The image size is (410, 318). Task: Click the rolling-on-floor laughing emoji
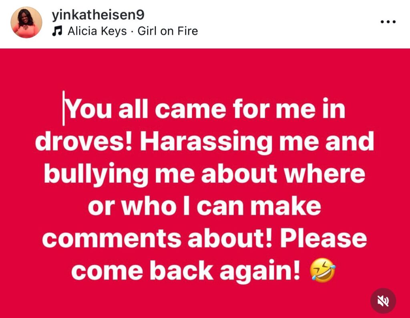click(322, 270)
